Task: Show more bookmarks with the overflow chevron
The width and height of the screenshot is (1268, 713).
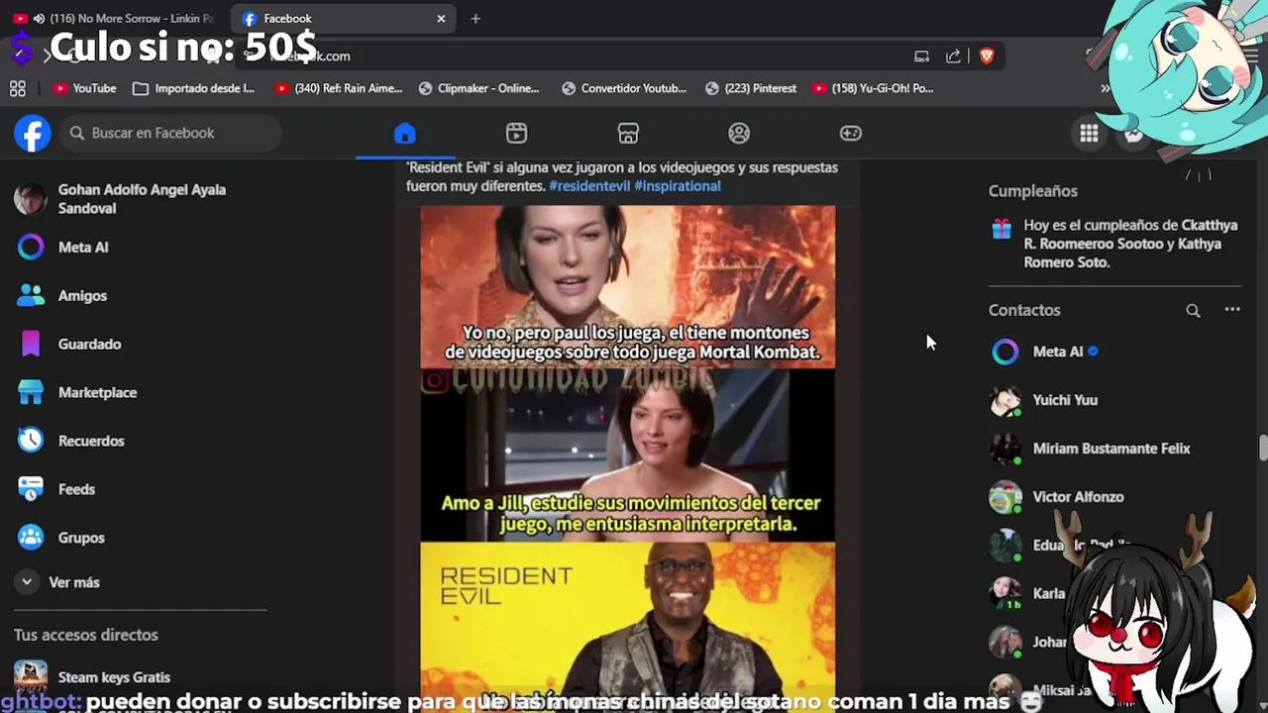Action: point(1106,88)
